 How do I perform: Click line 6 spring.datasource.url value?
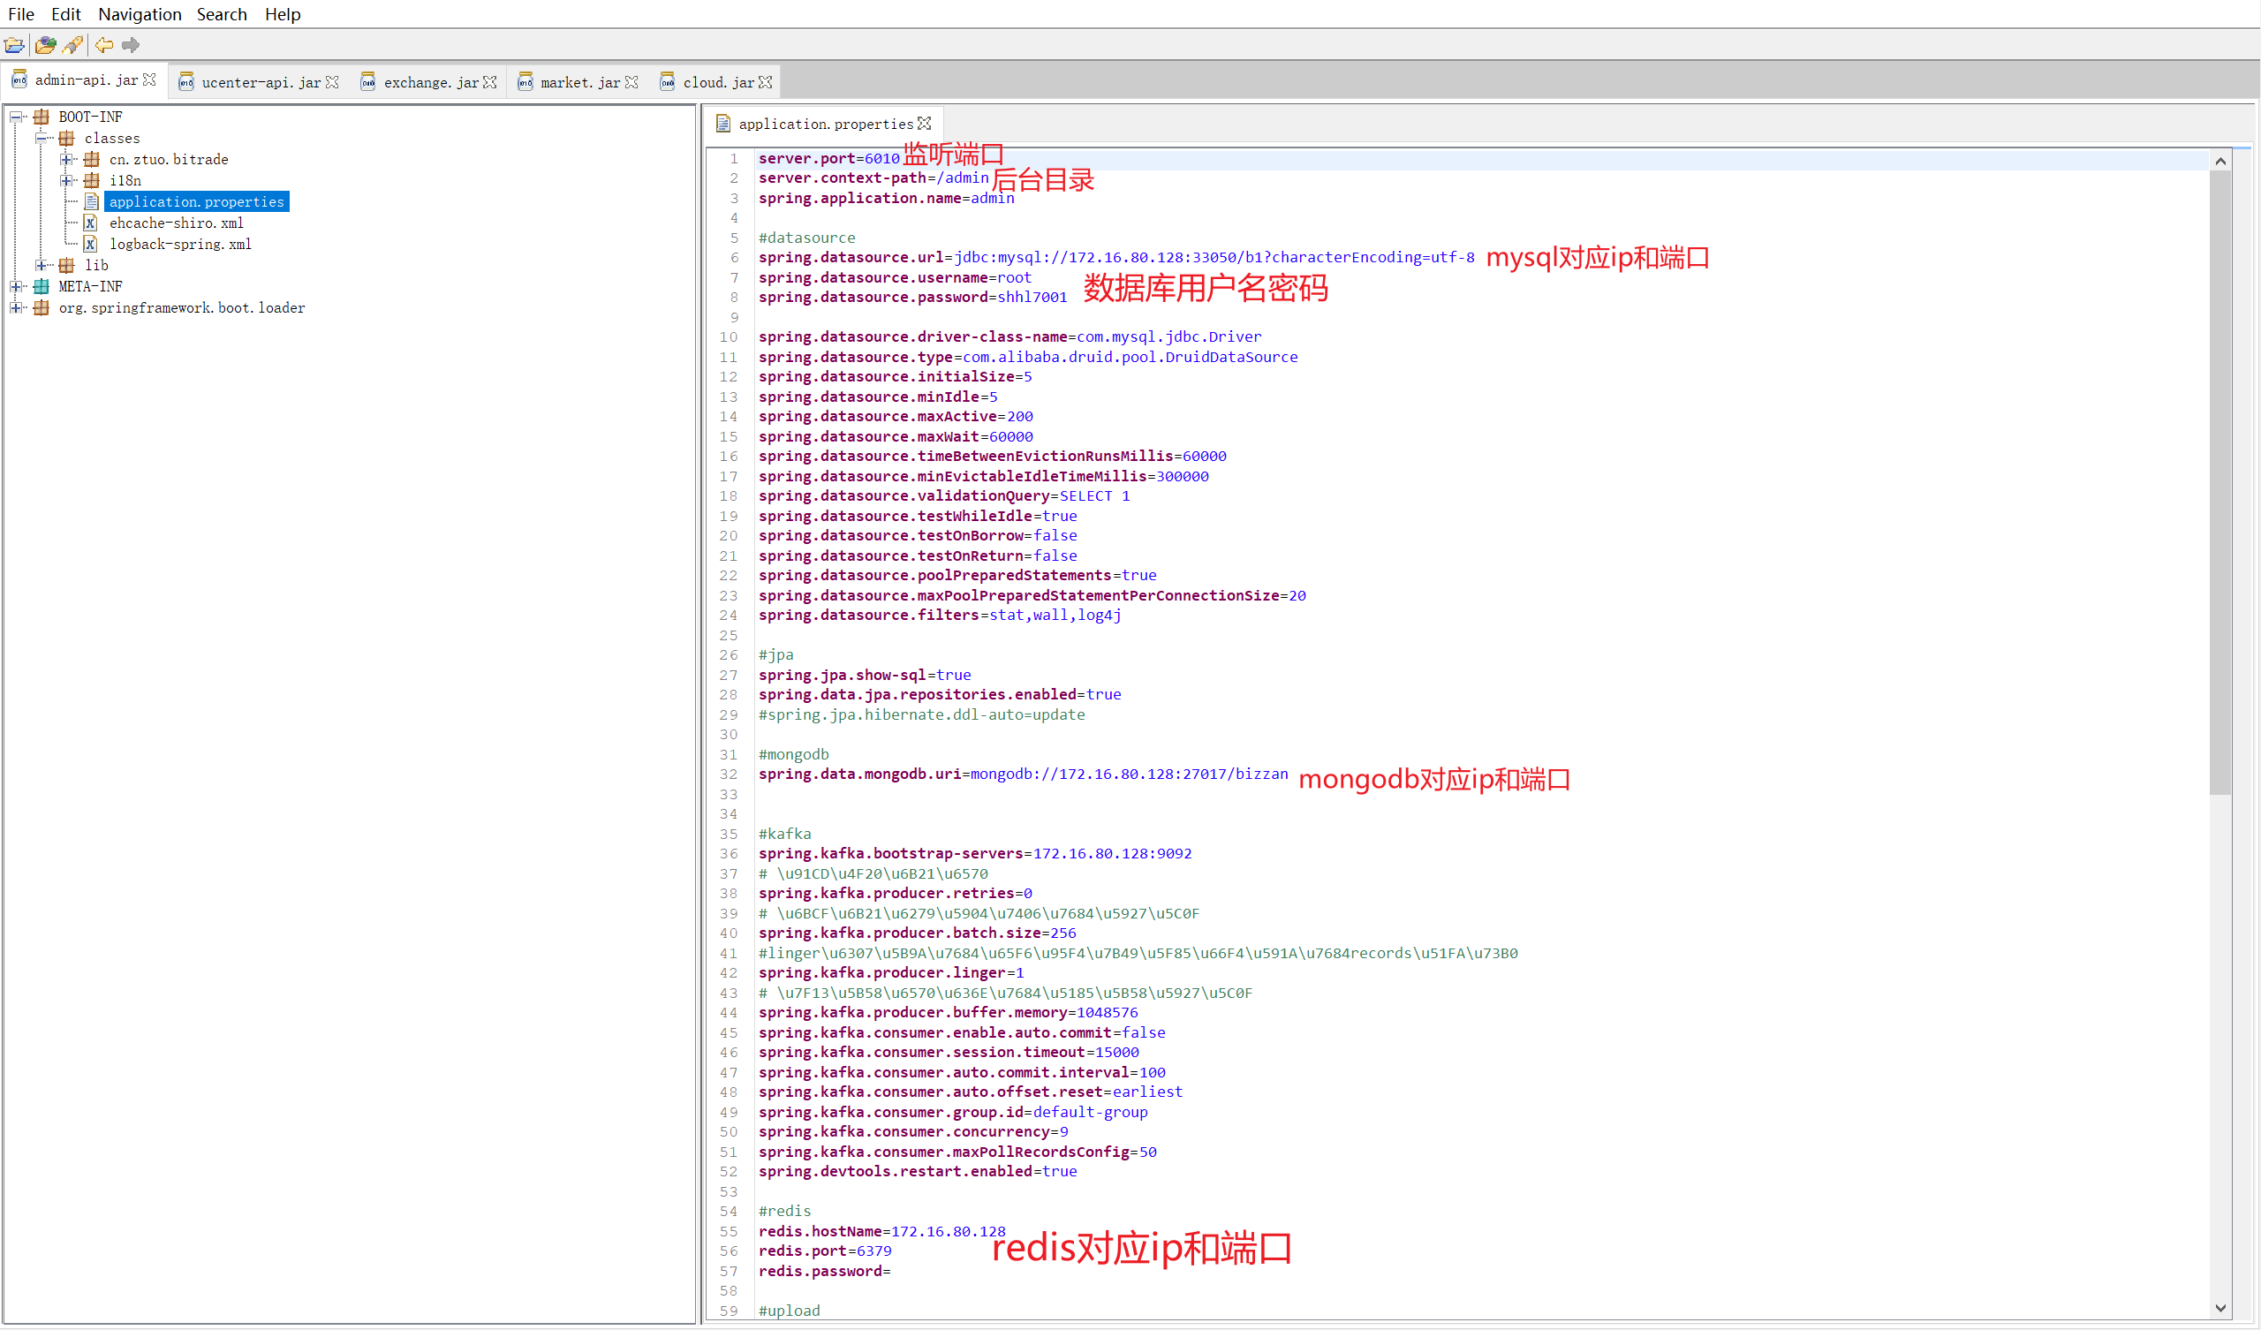click(1214, 258)
